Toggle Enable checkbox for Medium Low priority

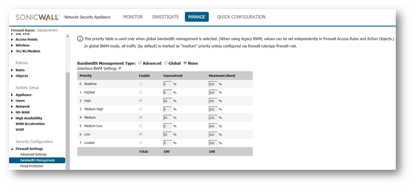[x=141, y=126]
